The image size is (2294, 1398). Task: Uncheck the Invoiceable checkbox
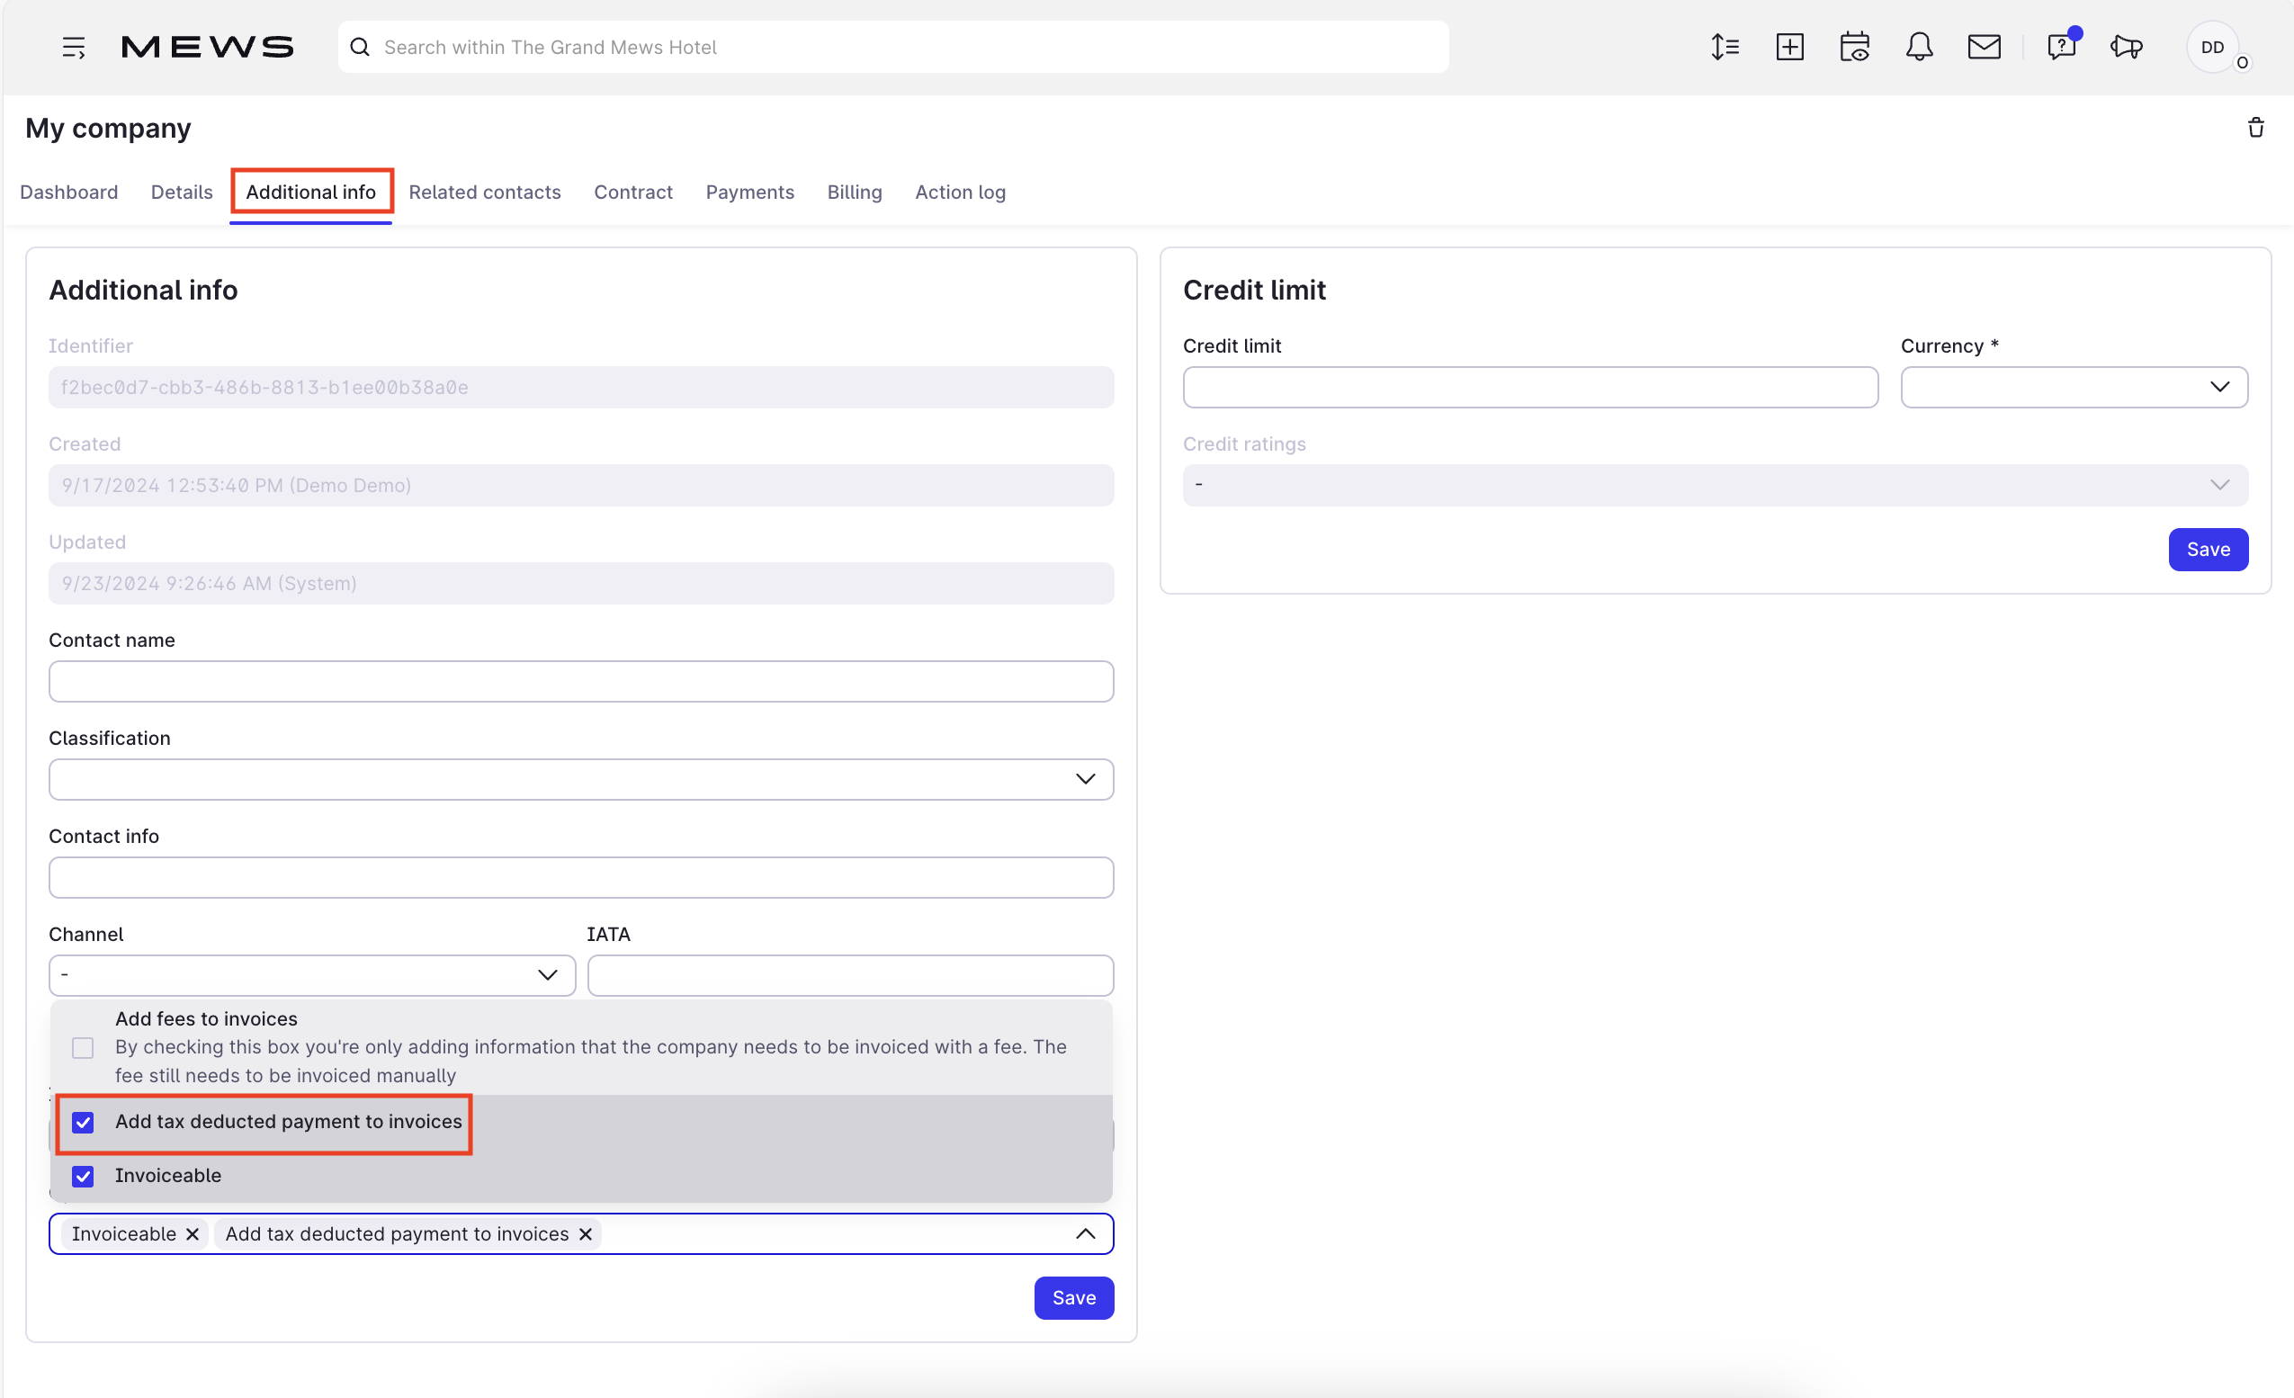click(83, 1177)
